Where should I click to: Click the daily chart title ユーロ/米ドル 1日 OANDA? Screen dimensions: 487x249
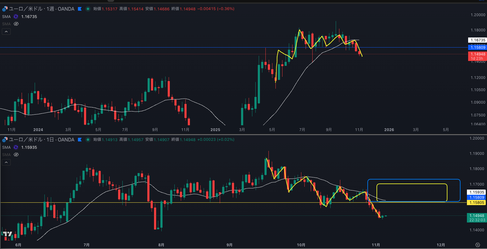pyautogui.click(x=41, y=140)
